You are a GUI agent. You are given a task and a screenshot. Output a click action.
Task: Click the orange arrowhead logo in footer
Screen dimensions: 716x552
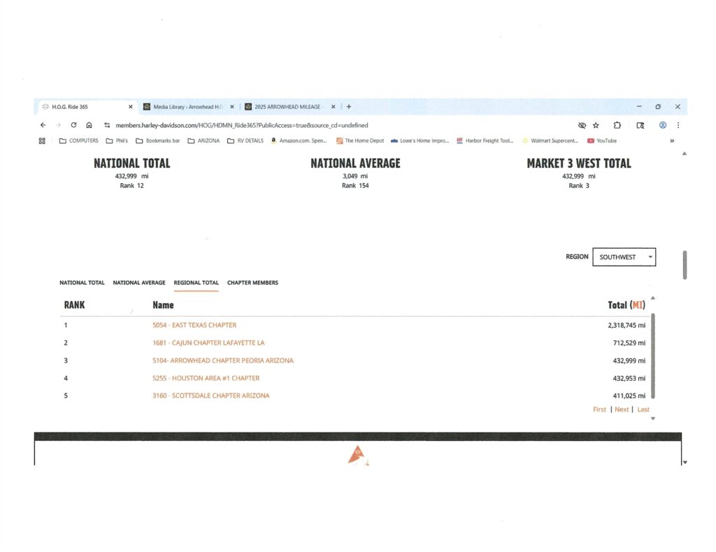coord(358,456)
